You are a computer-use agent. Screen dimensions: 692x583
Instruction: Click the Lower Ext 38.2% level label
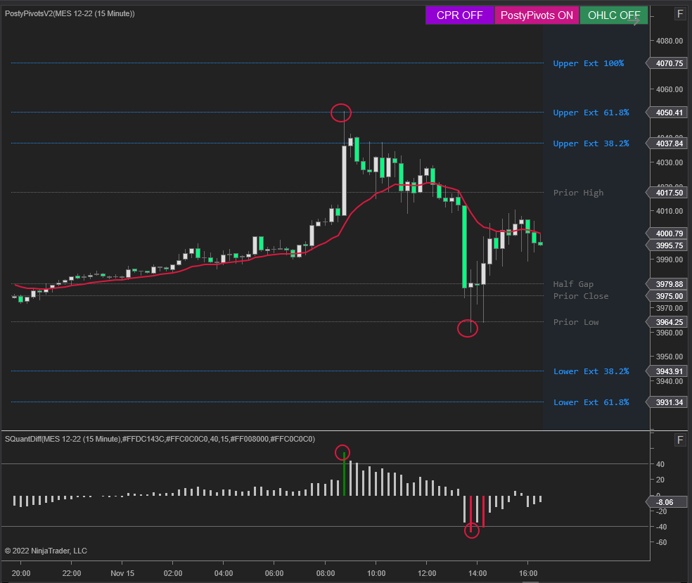tap(591, 371)
